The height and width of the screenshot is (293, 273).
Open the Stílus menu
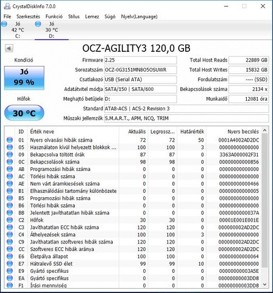[74, 16]
